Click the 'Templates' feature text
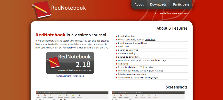The image size is (223, 100). coord(123,64)
